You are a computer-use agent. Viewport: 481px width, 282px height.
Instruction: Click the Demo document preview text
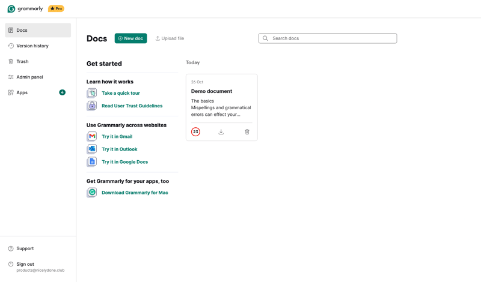pyautogui.click(x=221, y=108)
